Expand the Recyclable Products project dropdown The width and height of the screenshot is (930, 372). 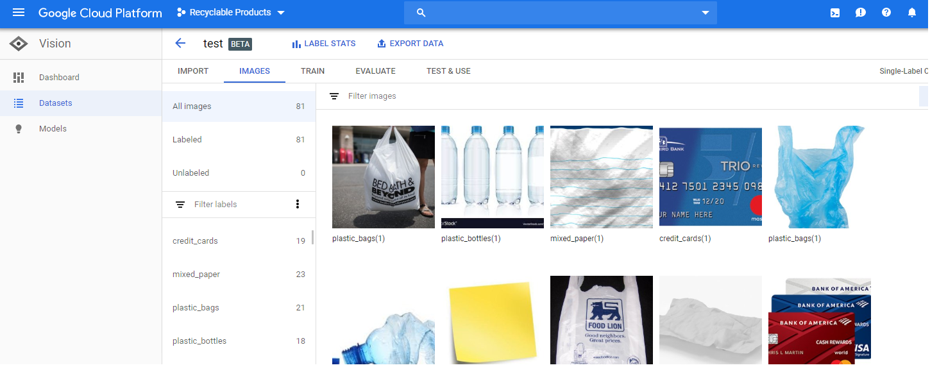tap(230, 13)
